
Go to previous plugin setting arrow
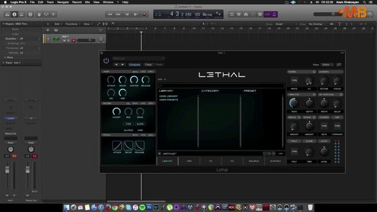pos(117,64)
